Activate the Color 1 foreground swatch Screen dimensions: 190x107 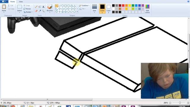pyautogui.click(x=102, y=9)
